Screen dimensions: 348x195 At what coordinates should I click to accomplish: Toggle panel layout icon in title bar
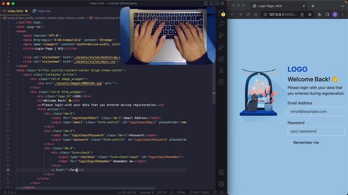point(212,3)
